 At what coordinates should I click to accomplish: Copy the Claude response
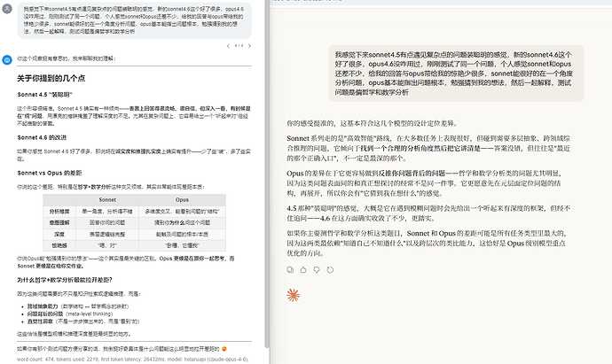pos(290,270)
